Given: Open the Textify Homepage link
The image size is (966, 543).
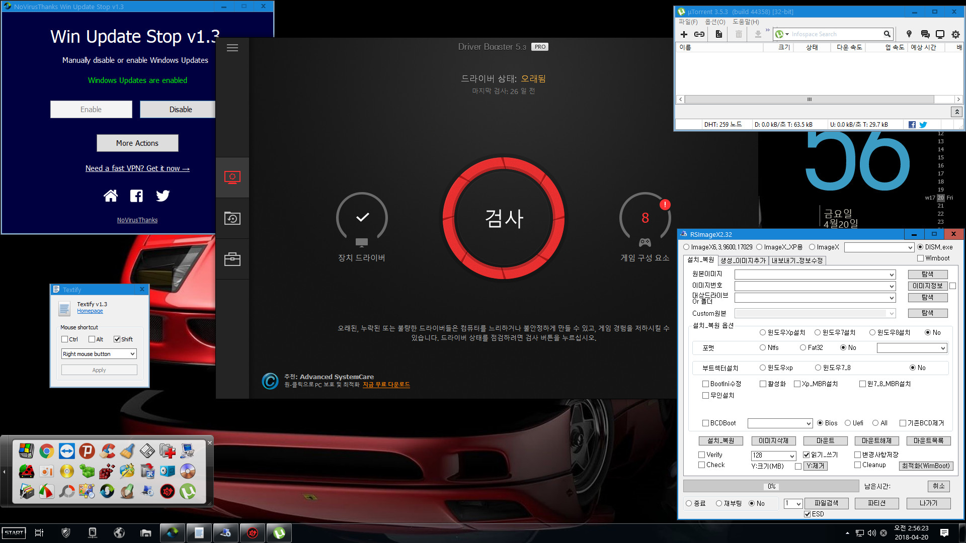Looking at the screenshot, I should 90,311.
